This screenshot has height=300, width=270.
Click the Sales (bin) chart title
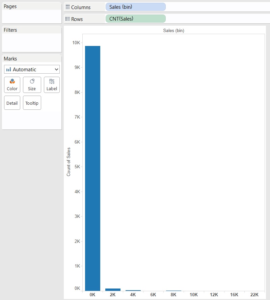pyautogui.click(x=173, y=30)
